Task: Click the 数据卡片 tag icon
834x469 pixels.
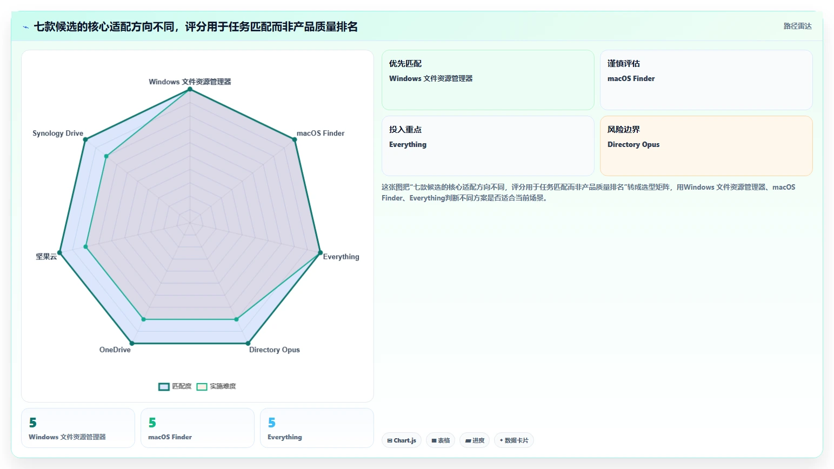Action: click(502, 440)
